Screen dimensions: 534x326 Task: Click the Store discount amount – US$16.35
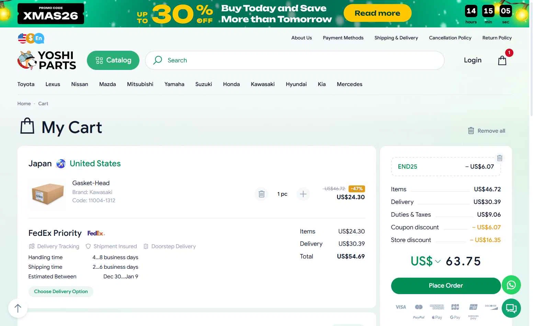[485, 240]
